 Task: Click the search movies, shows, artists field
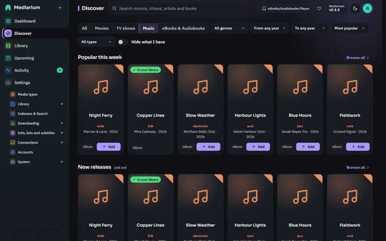click(178, 8)
